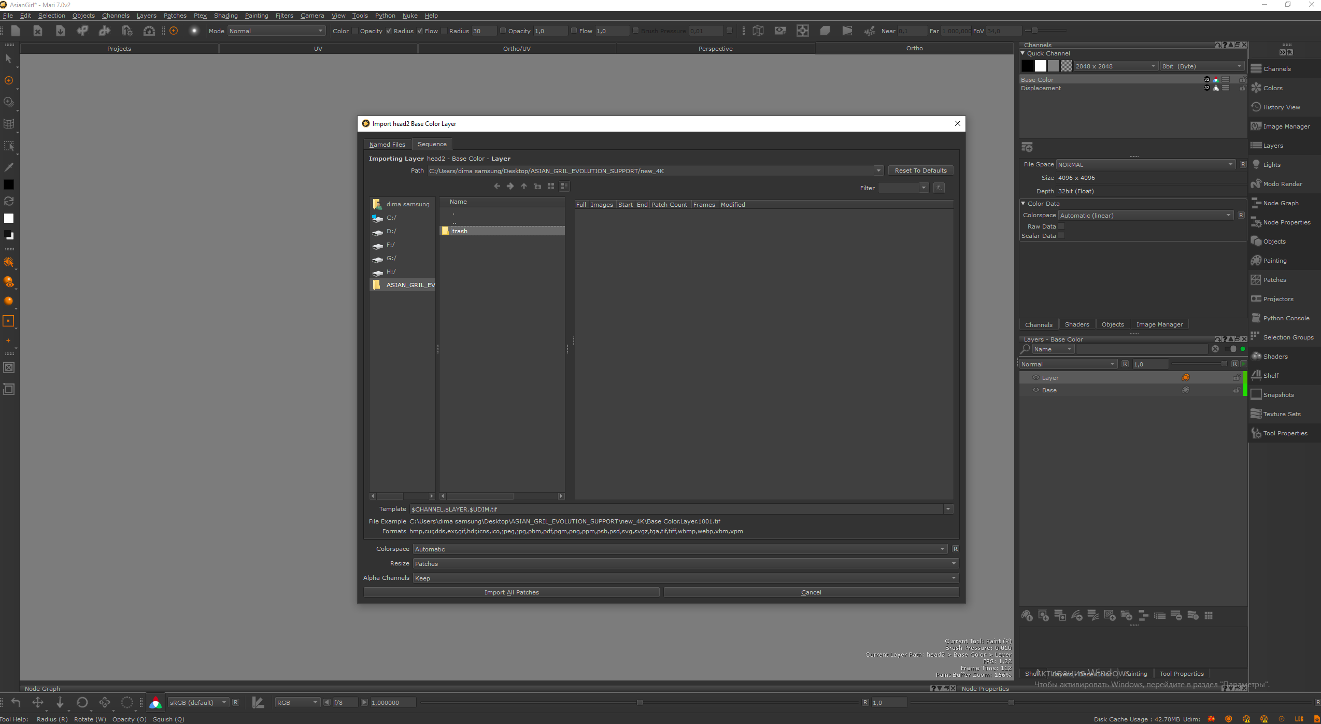
Task: Open the Node Graph palette from the sidebar
Action: coord(1280,203)
